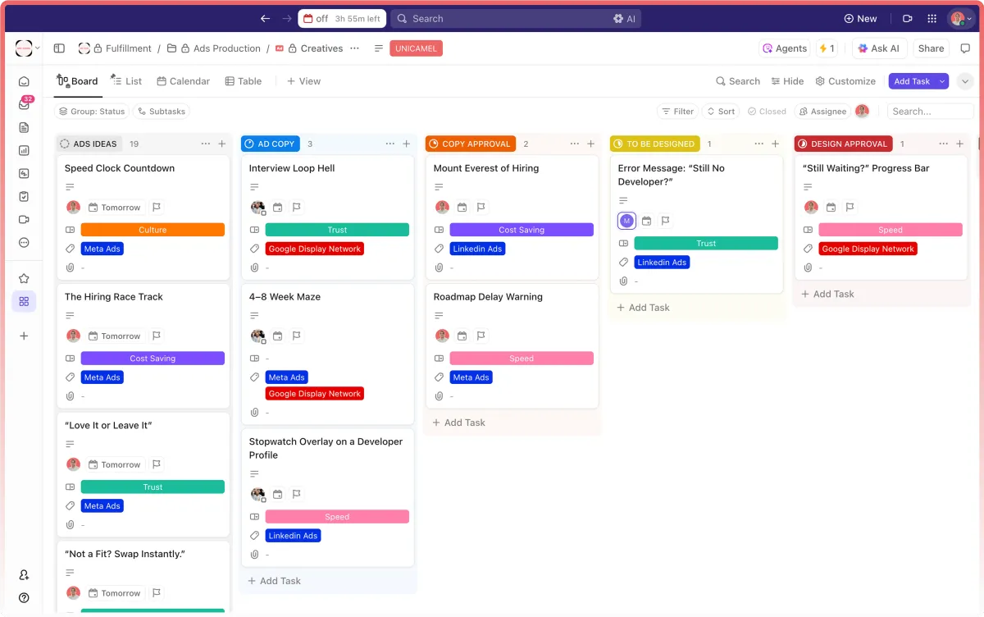Set priority flag on Speed Clock Countdown
This screenshot has height=617, width=984.
point(157,208)
